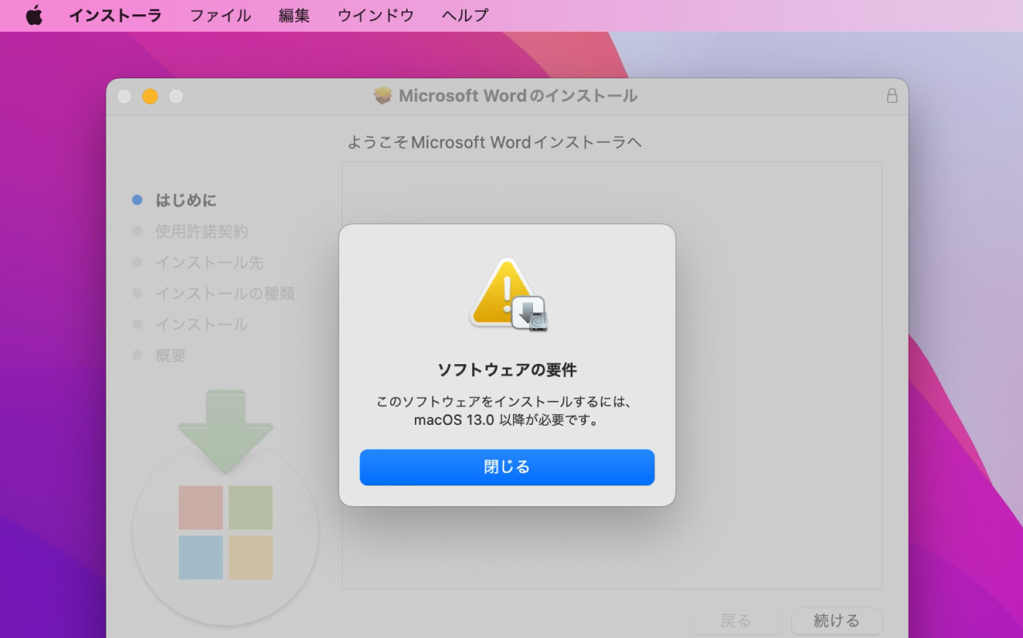Click the blue bullet beside はじめに

click(x=137, y=200)
